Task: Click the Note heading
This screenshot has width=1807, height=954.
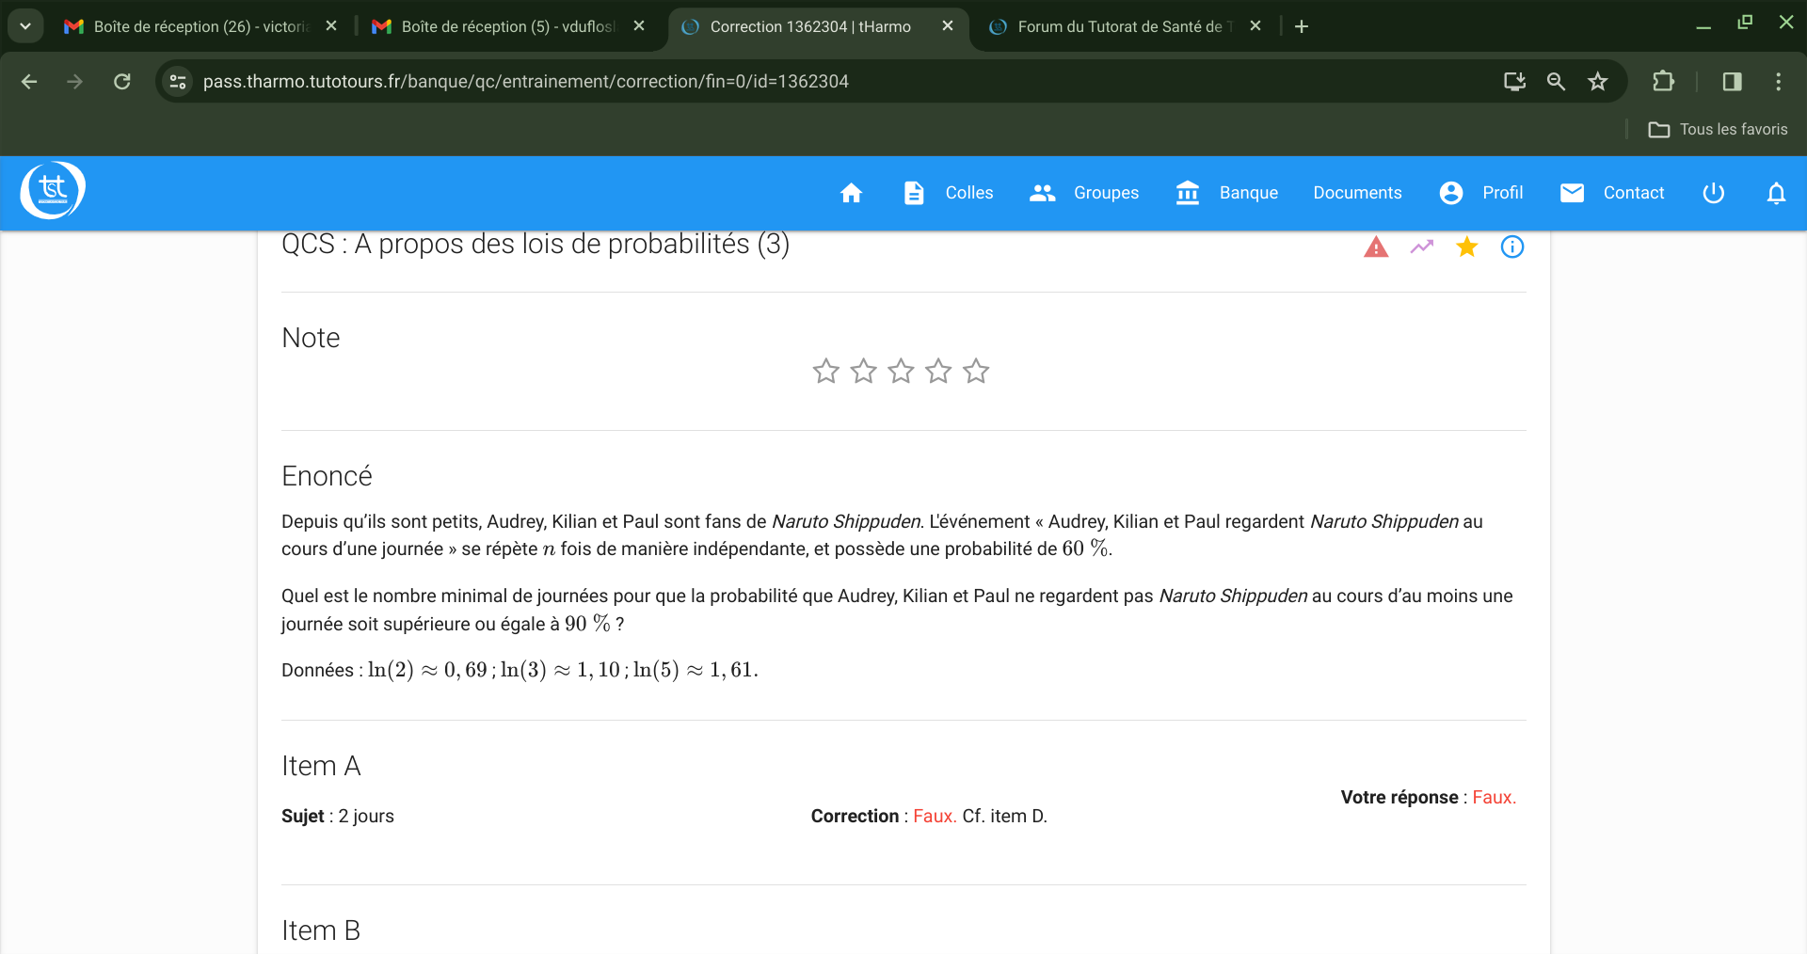Action: click(311, 338)
